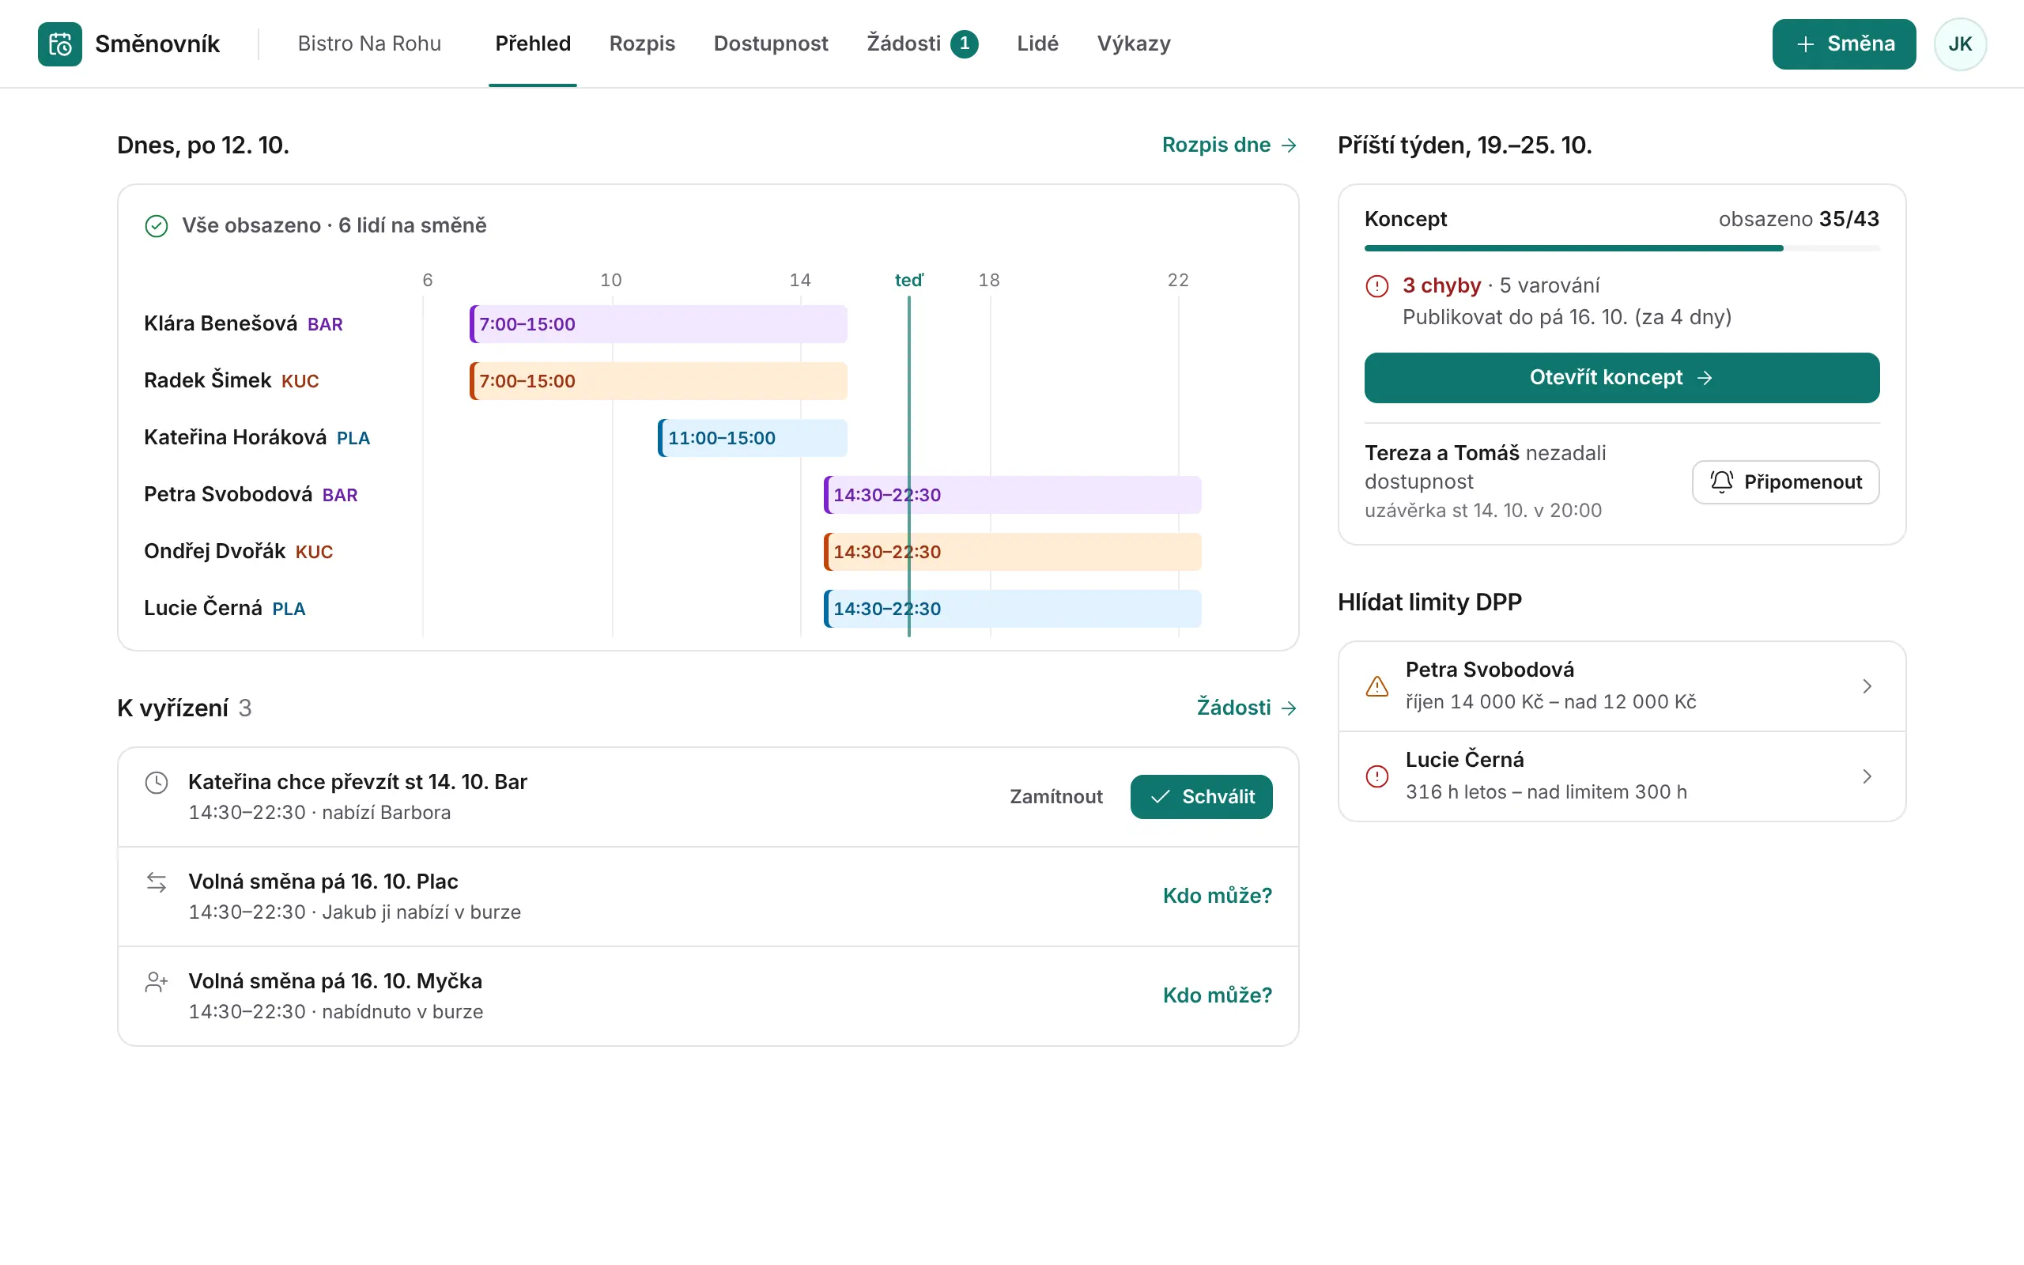
Task: Click the Koncept occupancy progress bar
Action: click(x=1621, y=248)
